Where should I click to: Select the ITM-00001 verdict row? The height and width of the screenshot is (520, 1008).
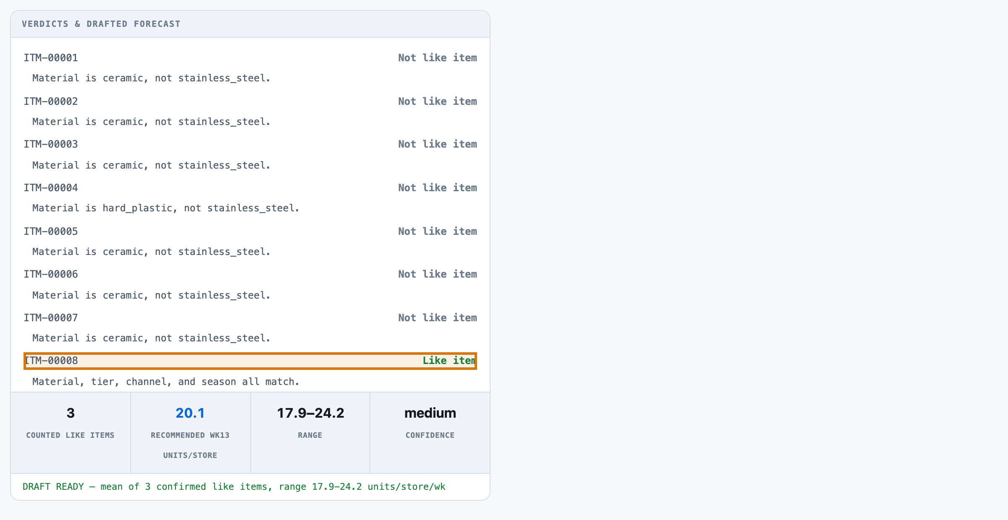point(250,58)
